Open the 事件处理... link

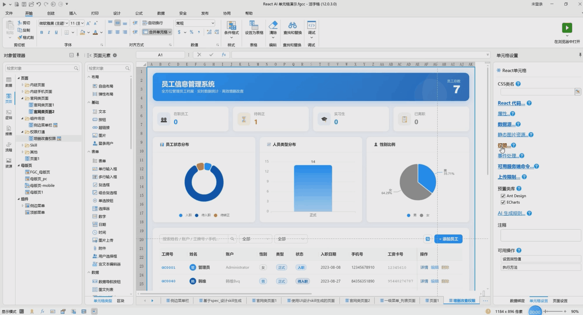(x=508, y=156)
